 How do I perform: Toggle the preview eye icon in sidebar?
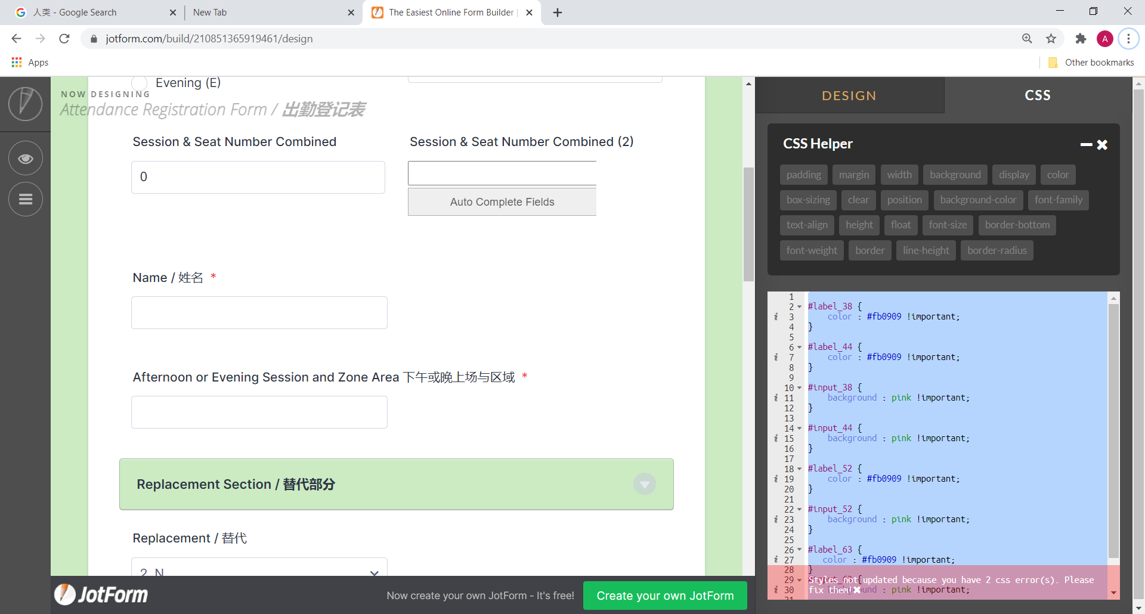[25, 158]
